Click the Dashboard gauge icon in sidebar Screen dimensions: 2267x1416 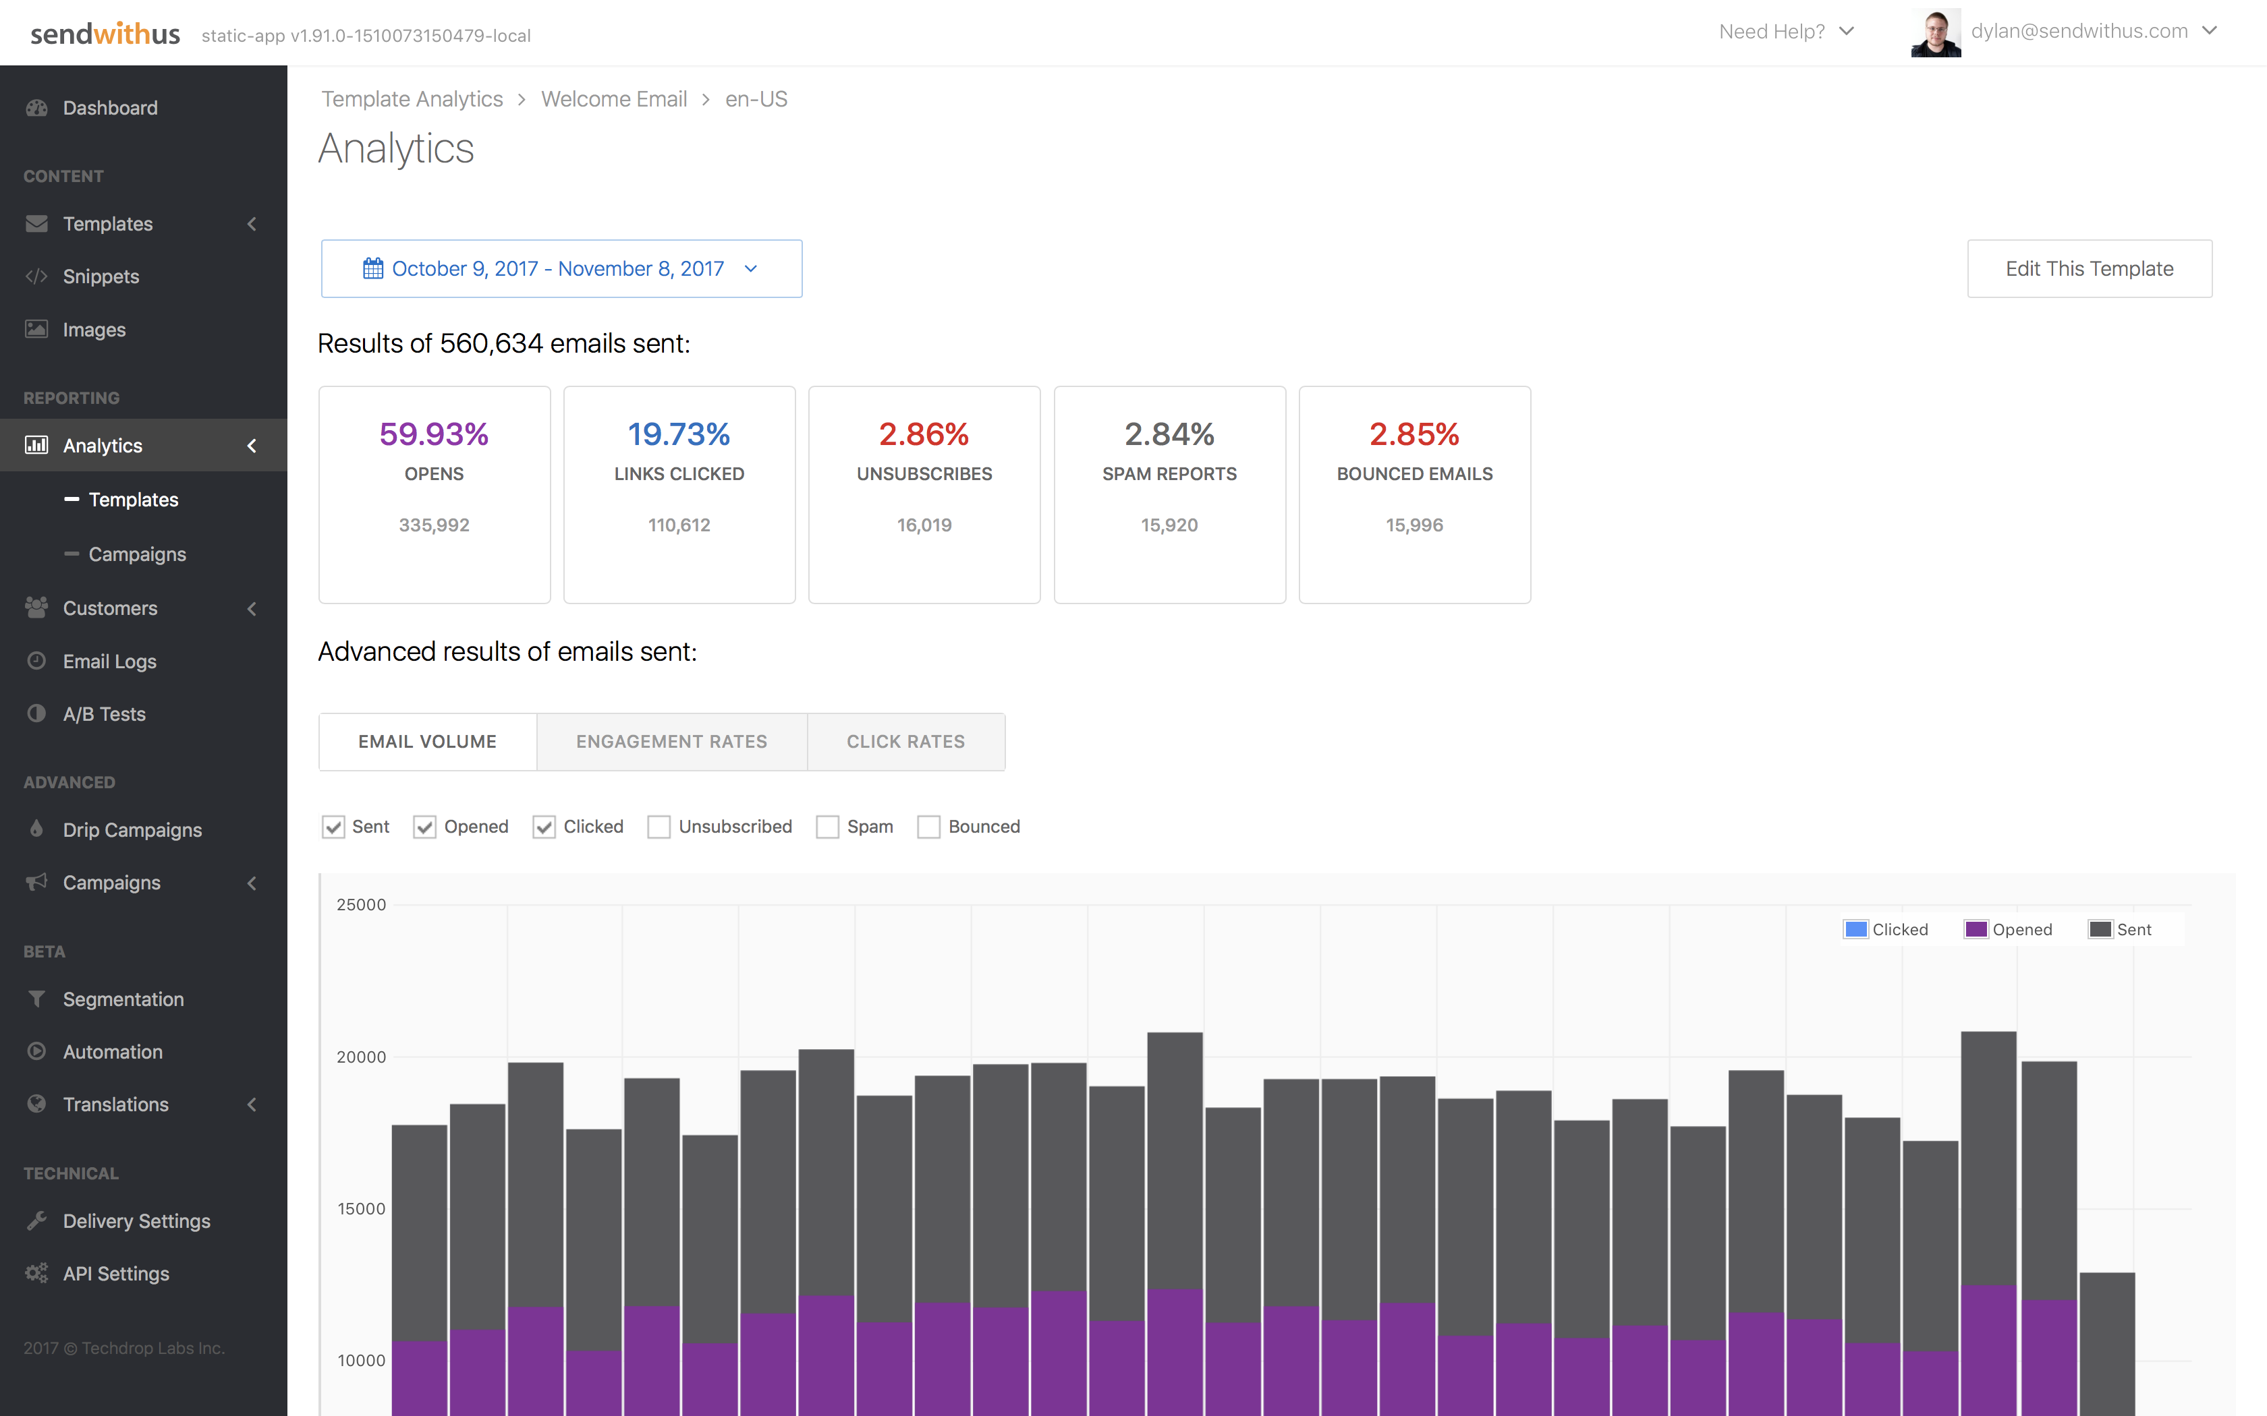point(36,108)
